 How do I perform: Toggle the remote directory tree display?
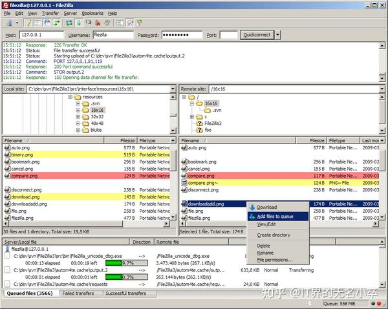coord(47,23)
